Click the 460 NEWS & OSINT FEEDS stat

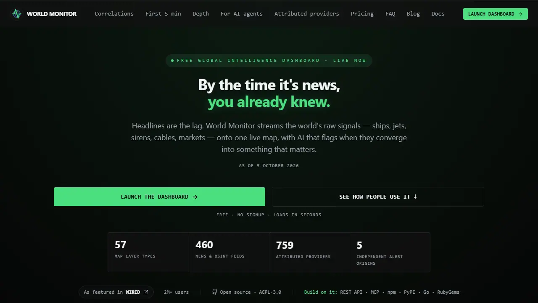coord(229,252)
